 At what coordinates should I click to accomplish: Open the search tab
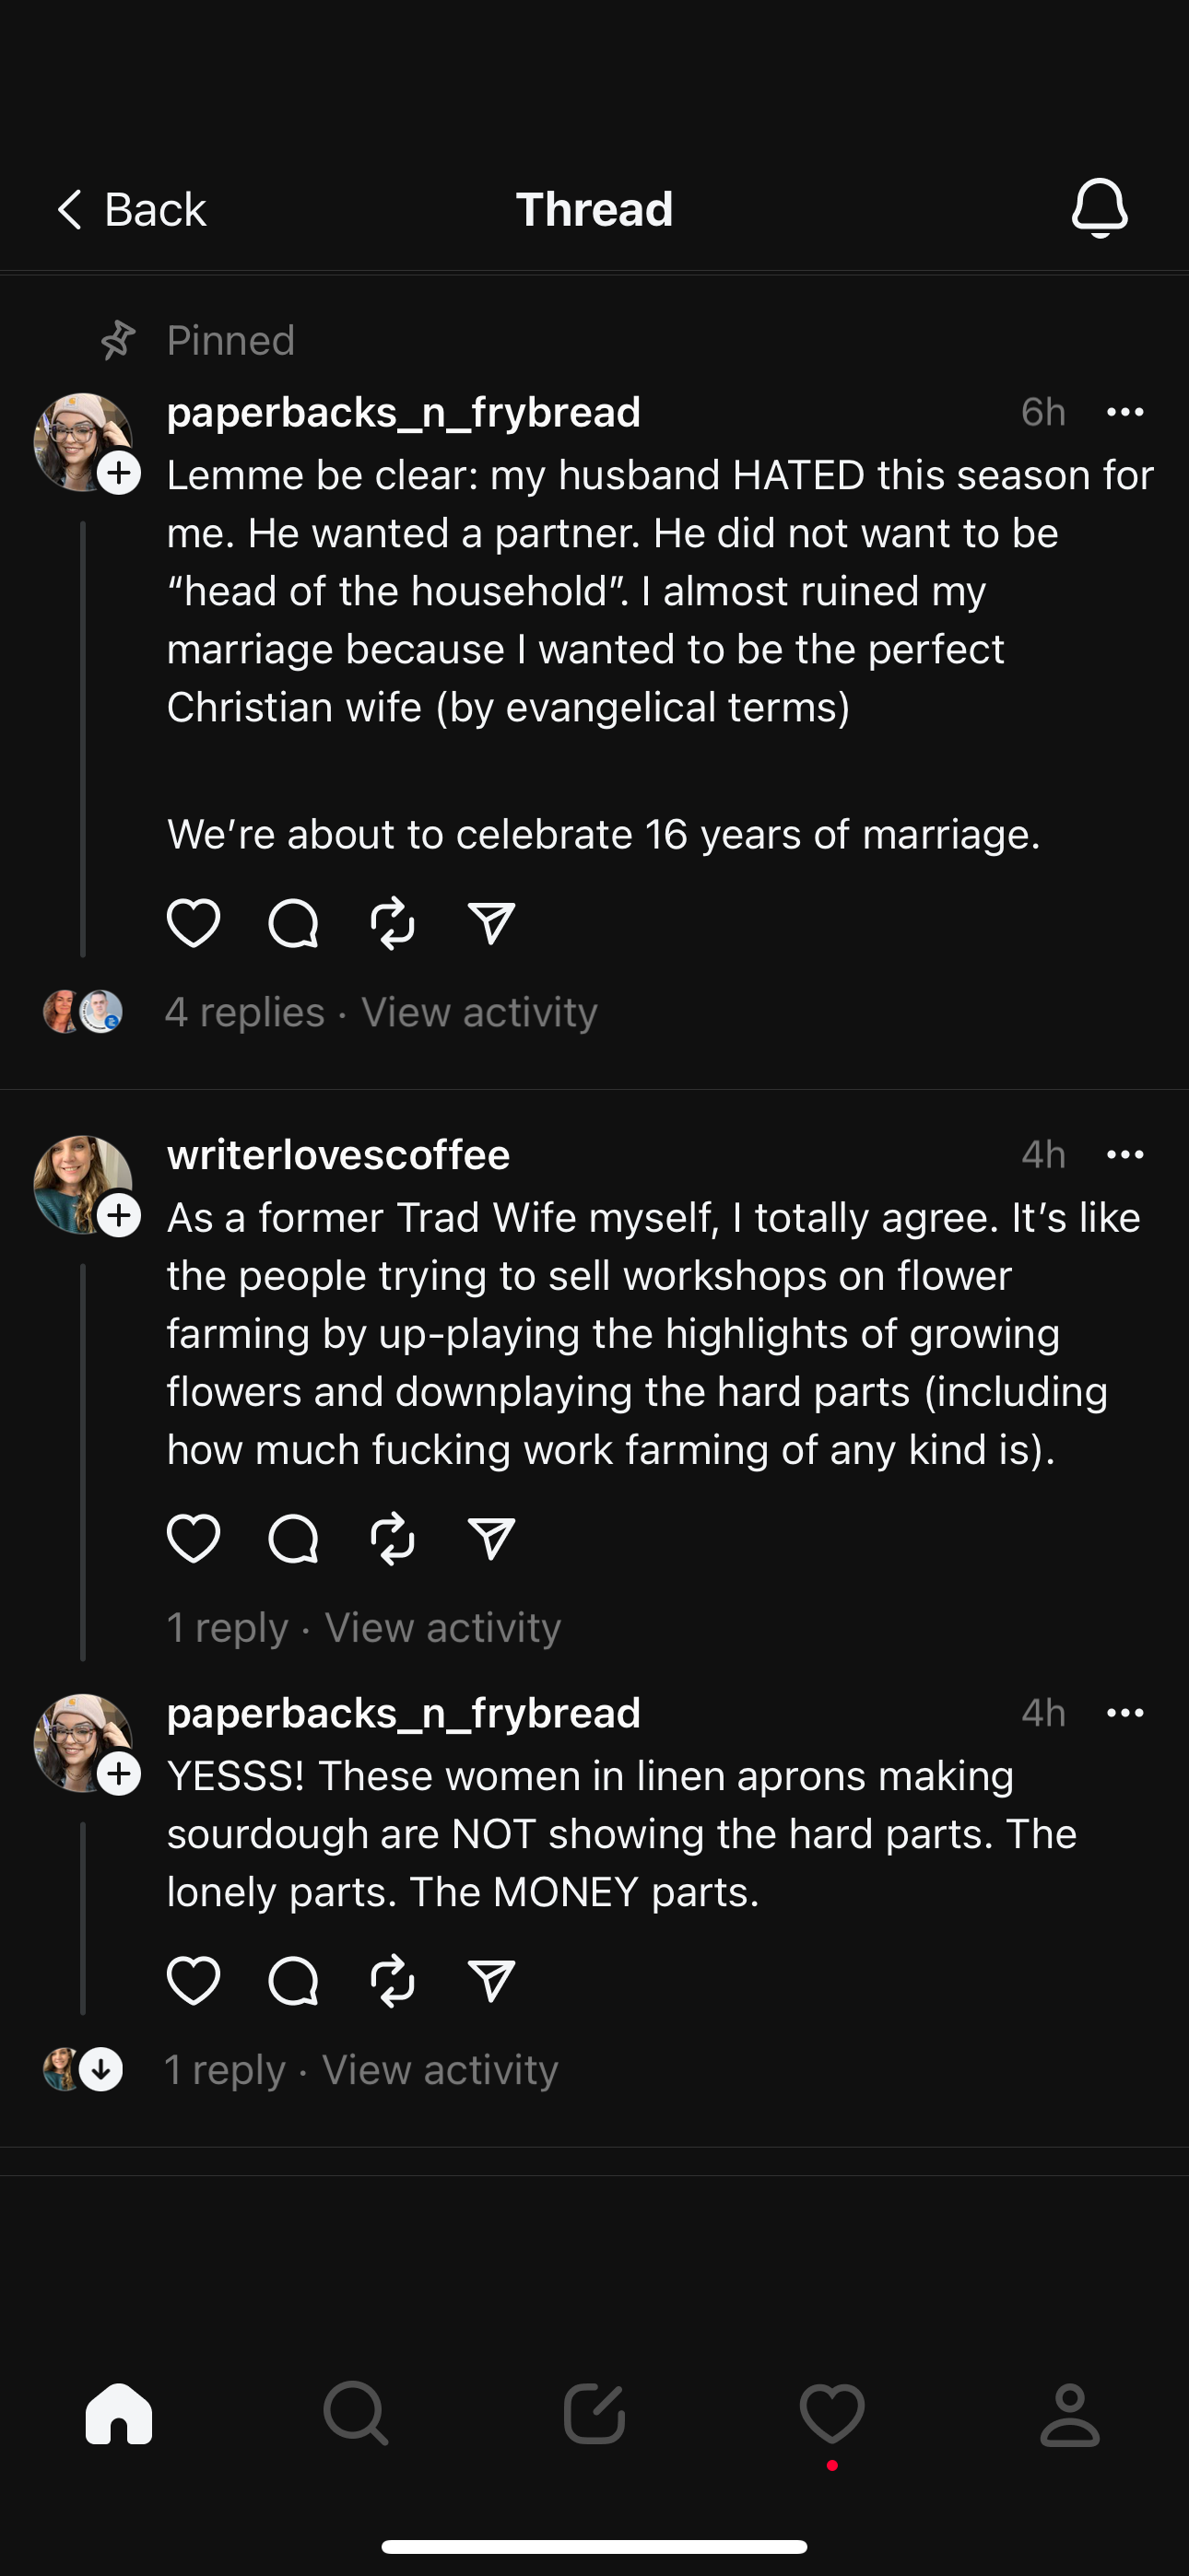[x=355, y=2413]
